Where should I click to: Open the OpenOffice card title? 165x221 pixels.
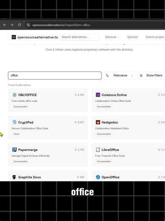(x=110, y=177)
